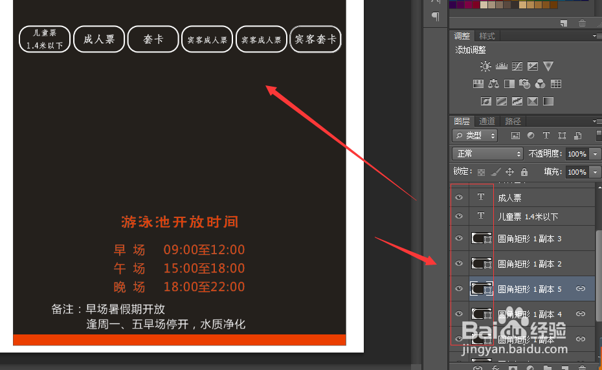The image size is (602, 370).
Task: Select the 圆角矩形 1 副本 2 layer name
Action: tap(530, 264)
